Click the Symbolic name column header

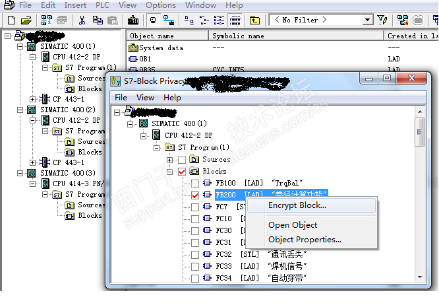[296, 36]
